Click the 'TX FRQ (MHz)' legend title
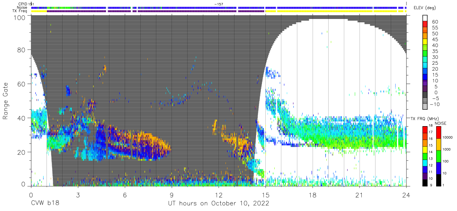The image size is (457, 211). 425,118
